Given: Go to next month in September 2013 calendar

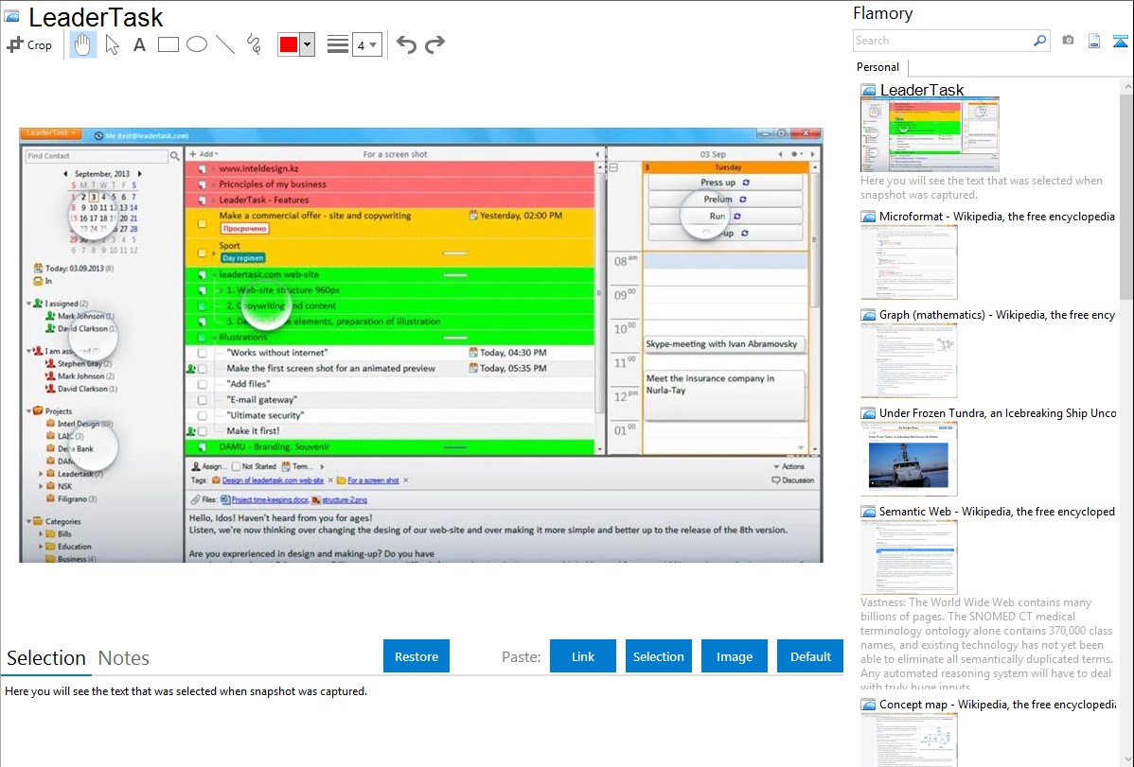Looking at the screenshot, I should point(139,173).
